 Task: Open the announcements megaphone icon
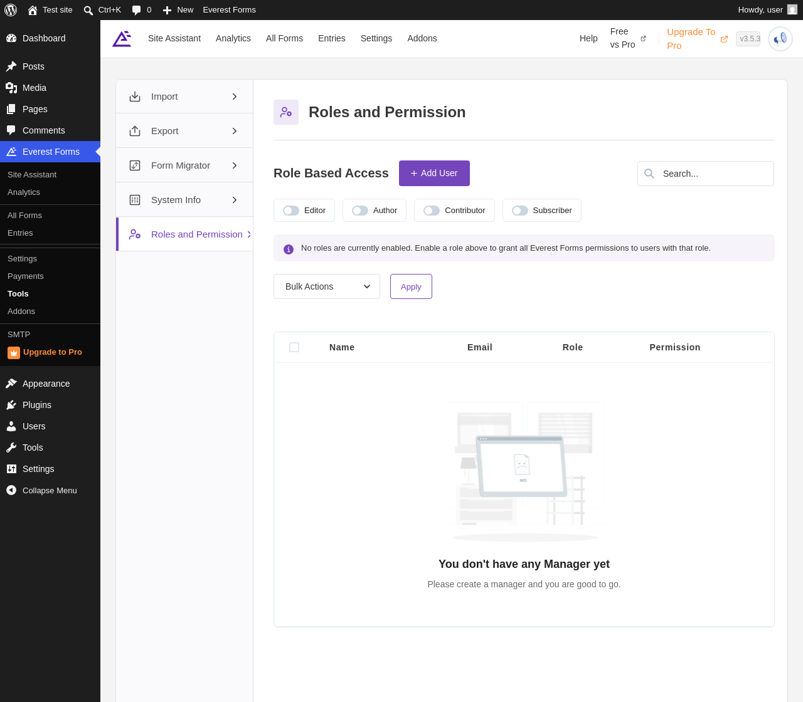pos(780,39)
